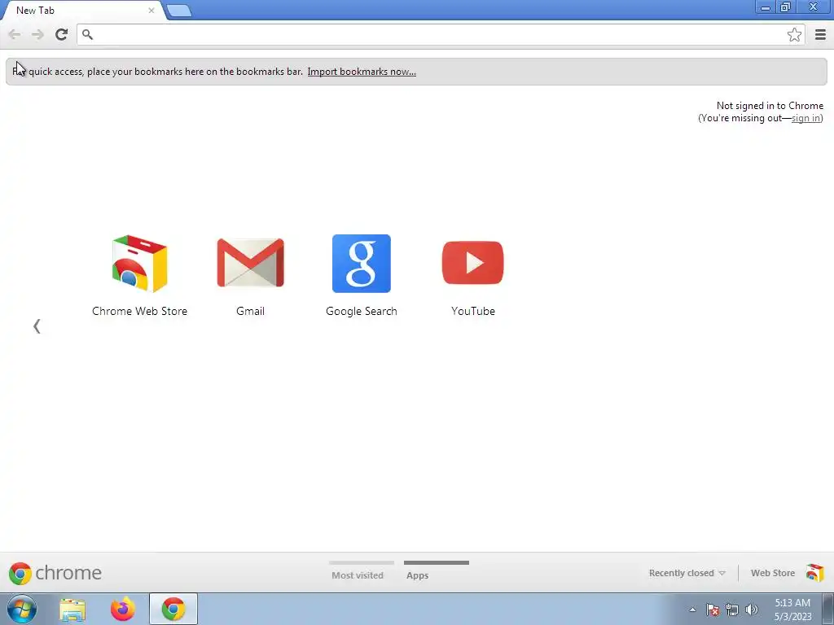The image size is (834, 625).
Task: Open Action Center flag icon in tray
Action: click(x=713, y=610)
